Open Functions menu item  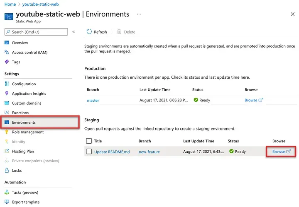20,113
